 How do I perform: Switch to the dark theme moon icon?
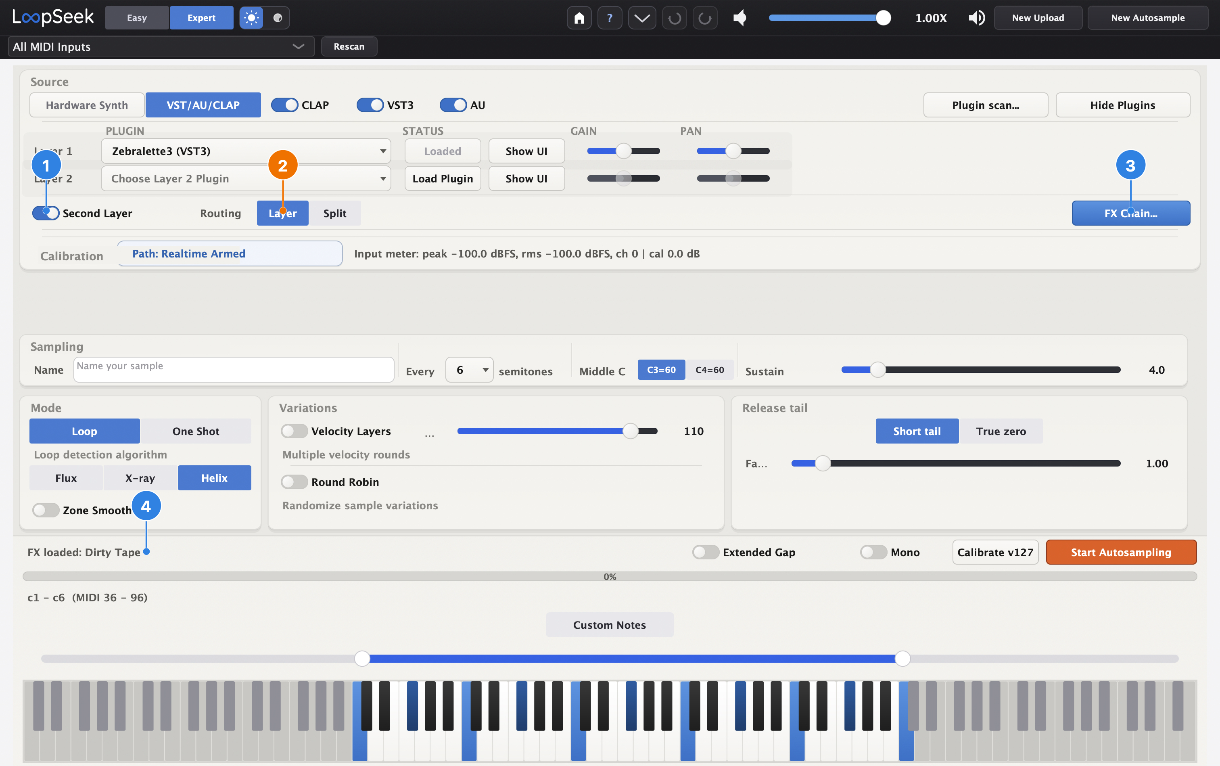278,18
